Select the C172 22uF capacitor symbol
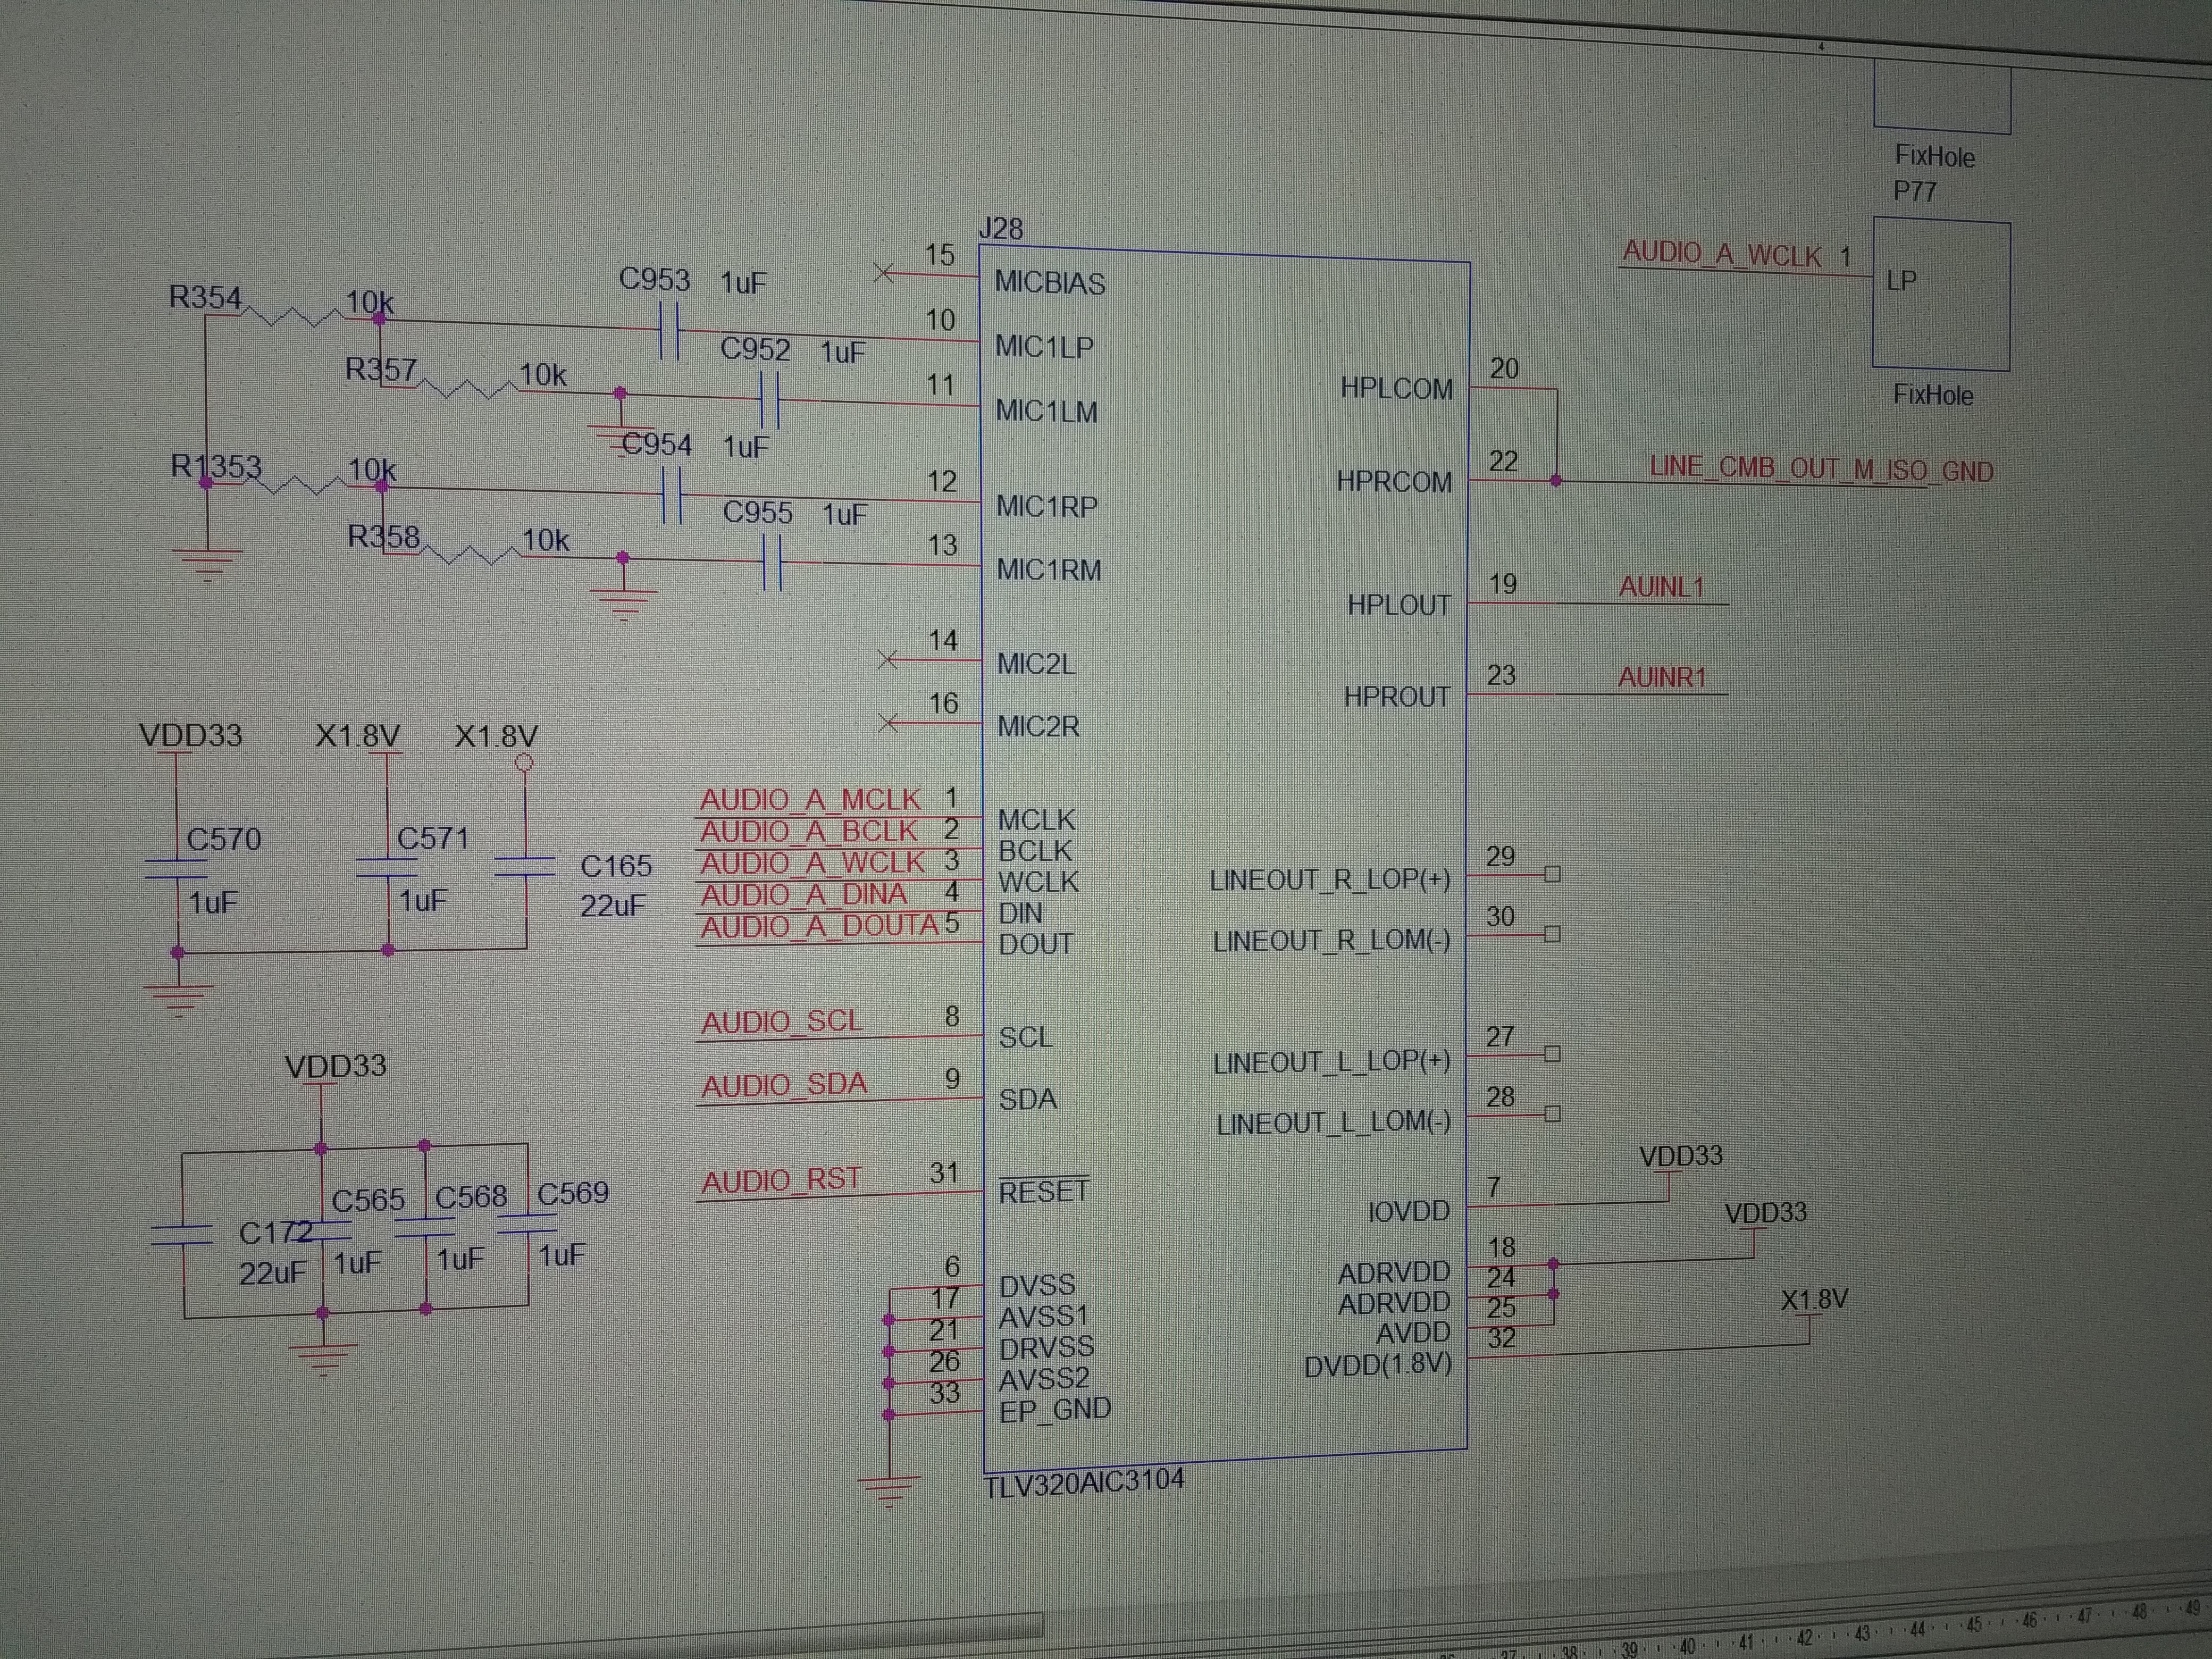The width and height of the screenshot is (2212, 1659). [182, 1235]
